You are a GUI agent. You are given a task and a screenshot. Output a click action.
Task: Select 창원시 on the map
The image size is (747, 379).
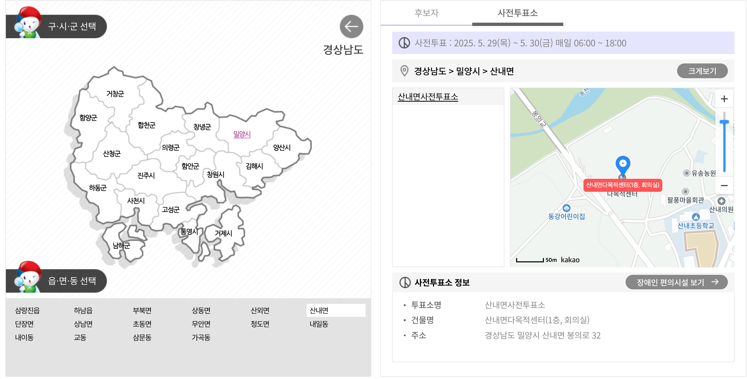(x=215, y=174)
